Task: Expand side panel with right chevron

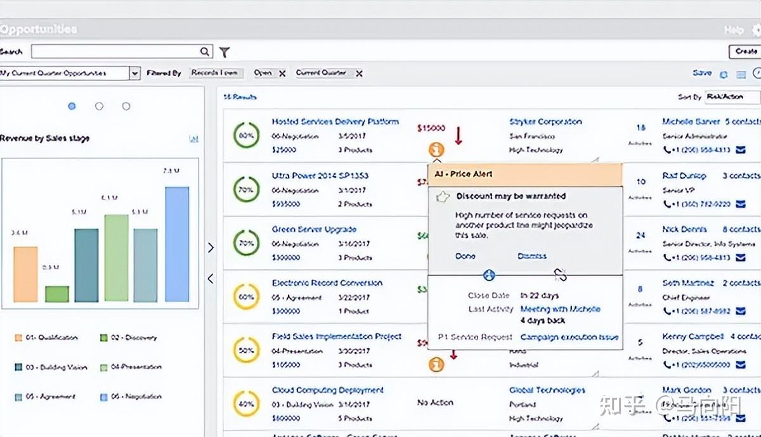Action: [211, 248]
